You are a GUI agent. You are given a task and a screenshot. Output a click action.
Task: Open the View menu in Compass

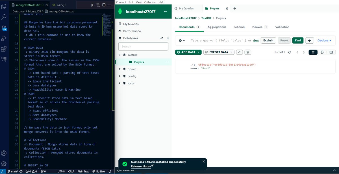point(139,2)
